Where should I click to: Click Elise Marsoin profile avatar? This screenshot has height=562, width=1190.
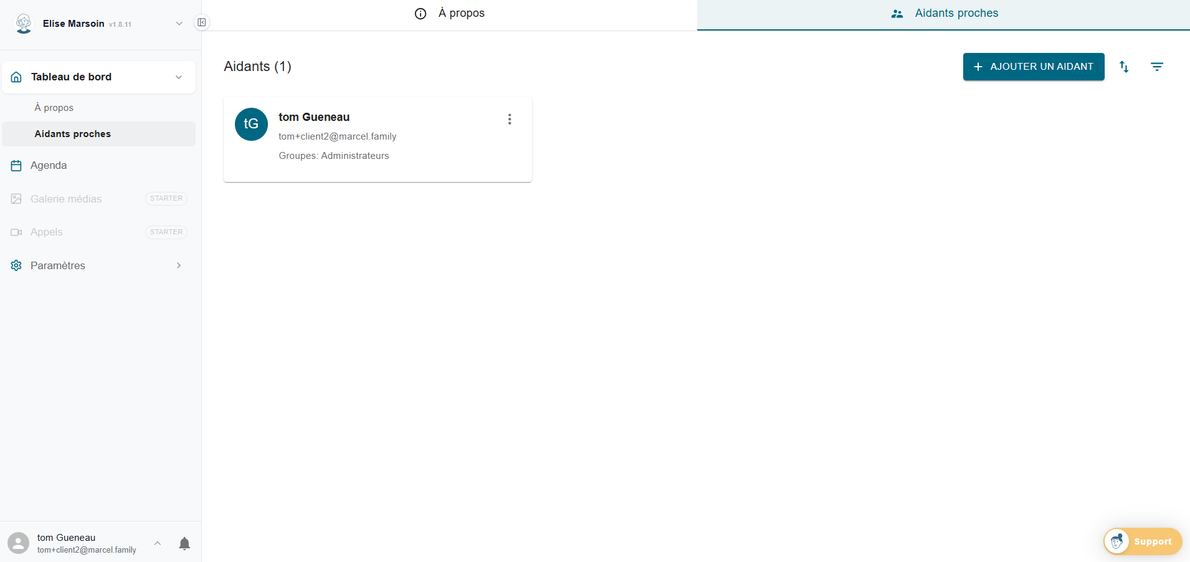(24, 24)
